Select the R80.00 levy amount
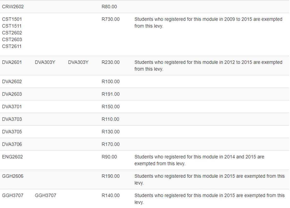 (109, 7)
